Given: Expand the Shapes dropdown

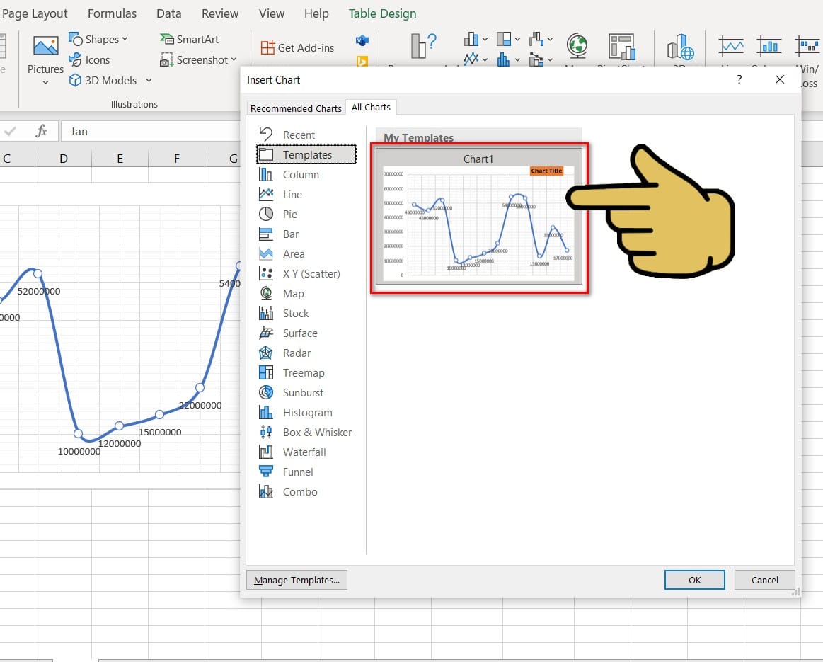Looking at the screenshot, I should click(x=125, y=39).
